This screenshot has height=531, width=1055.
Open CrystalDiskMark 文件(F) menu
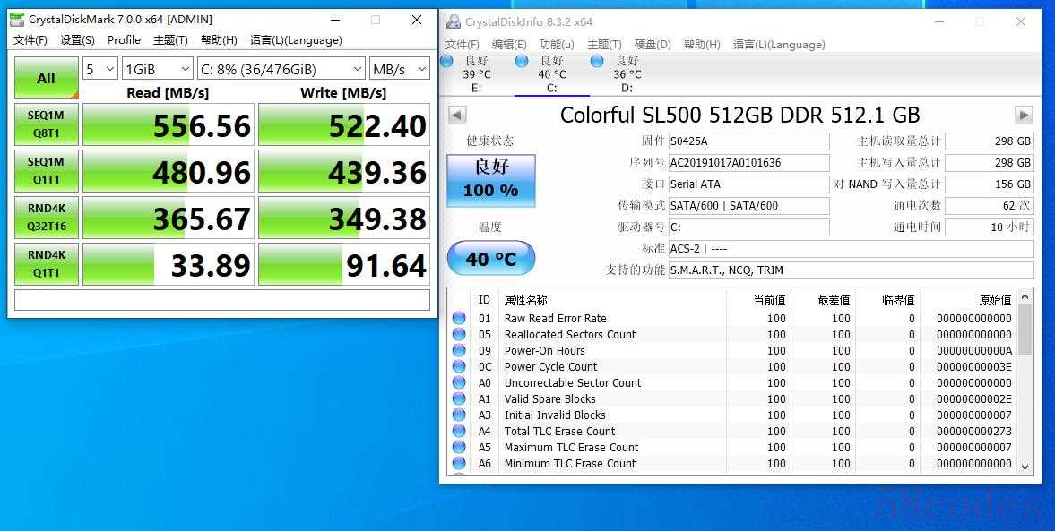coord(30,40)
